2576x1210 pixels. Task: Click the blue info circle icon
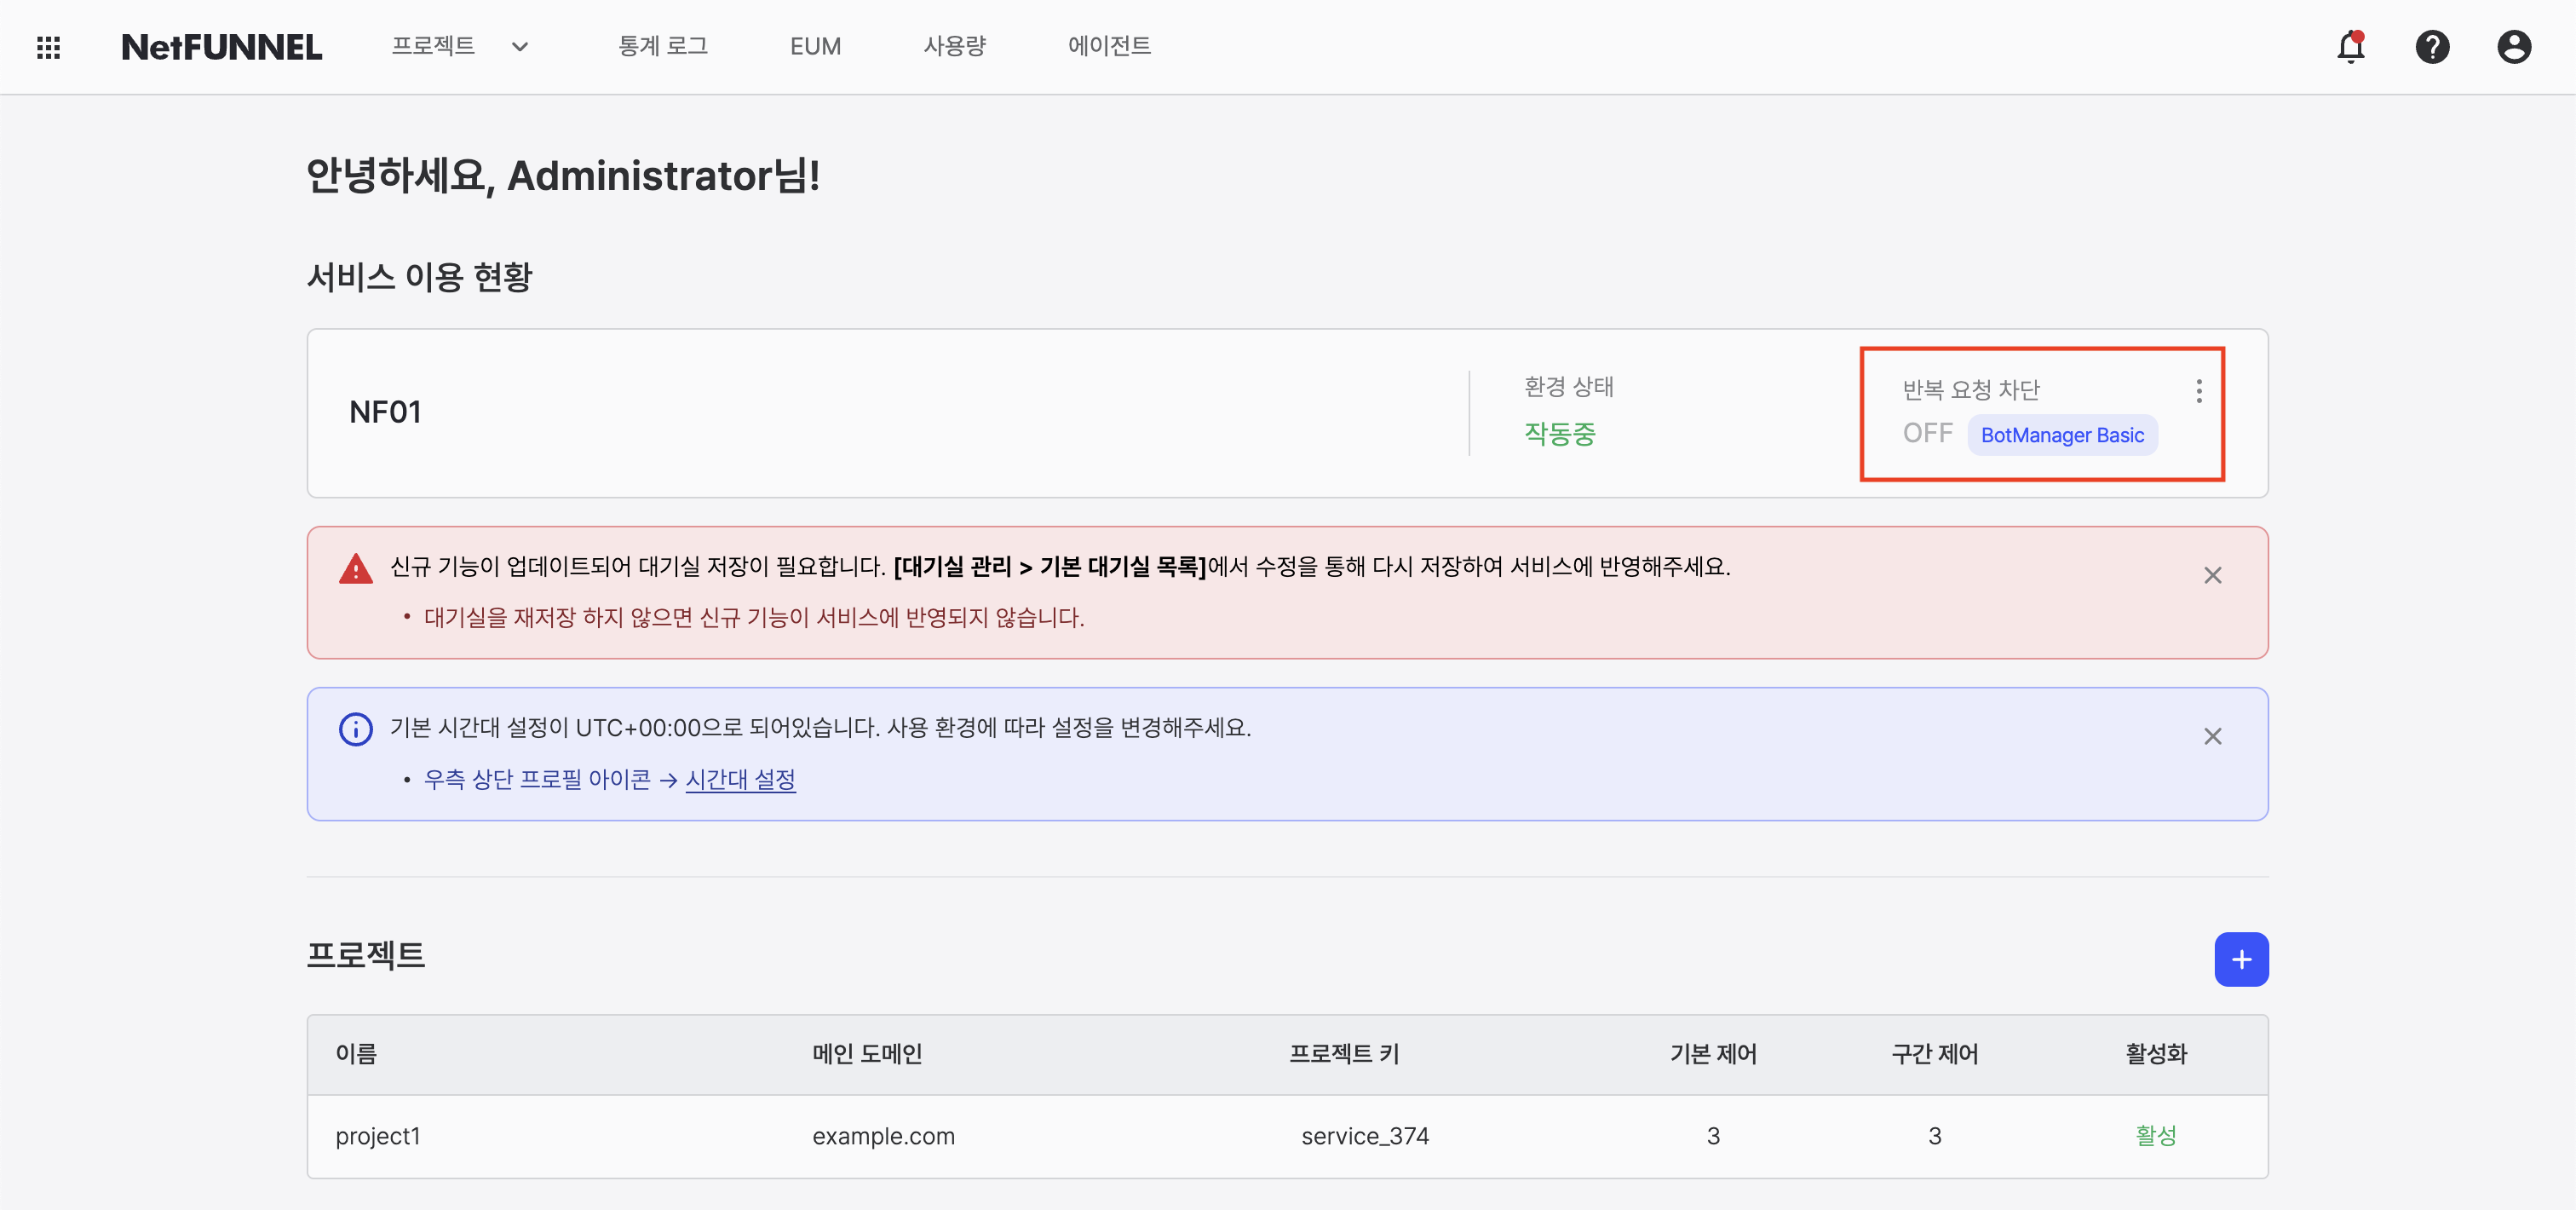[356, 729]
